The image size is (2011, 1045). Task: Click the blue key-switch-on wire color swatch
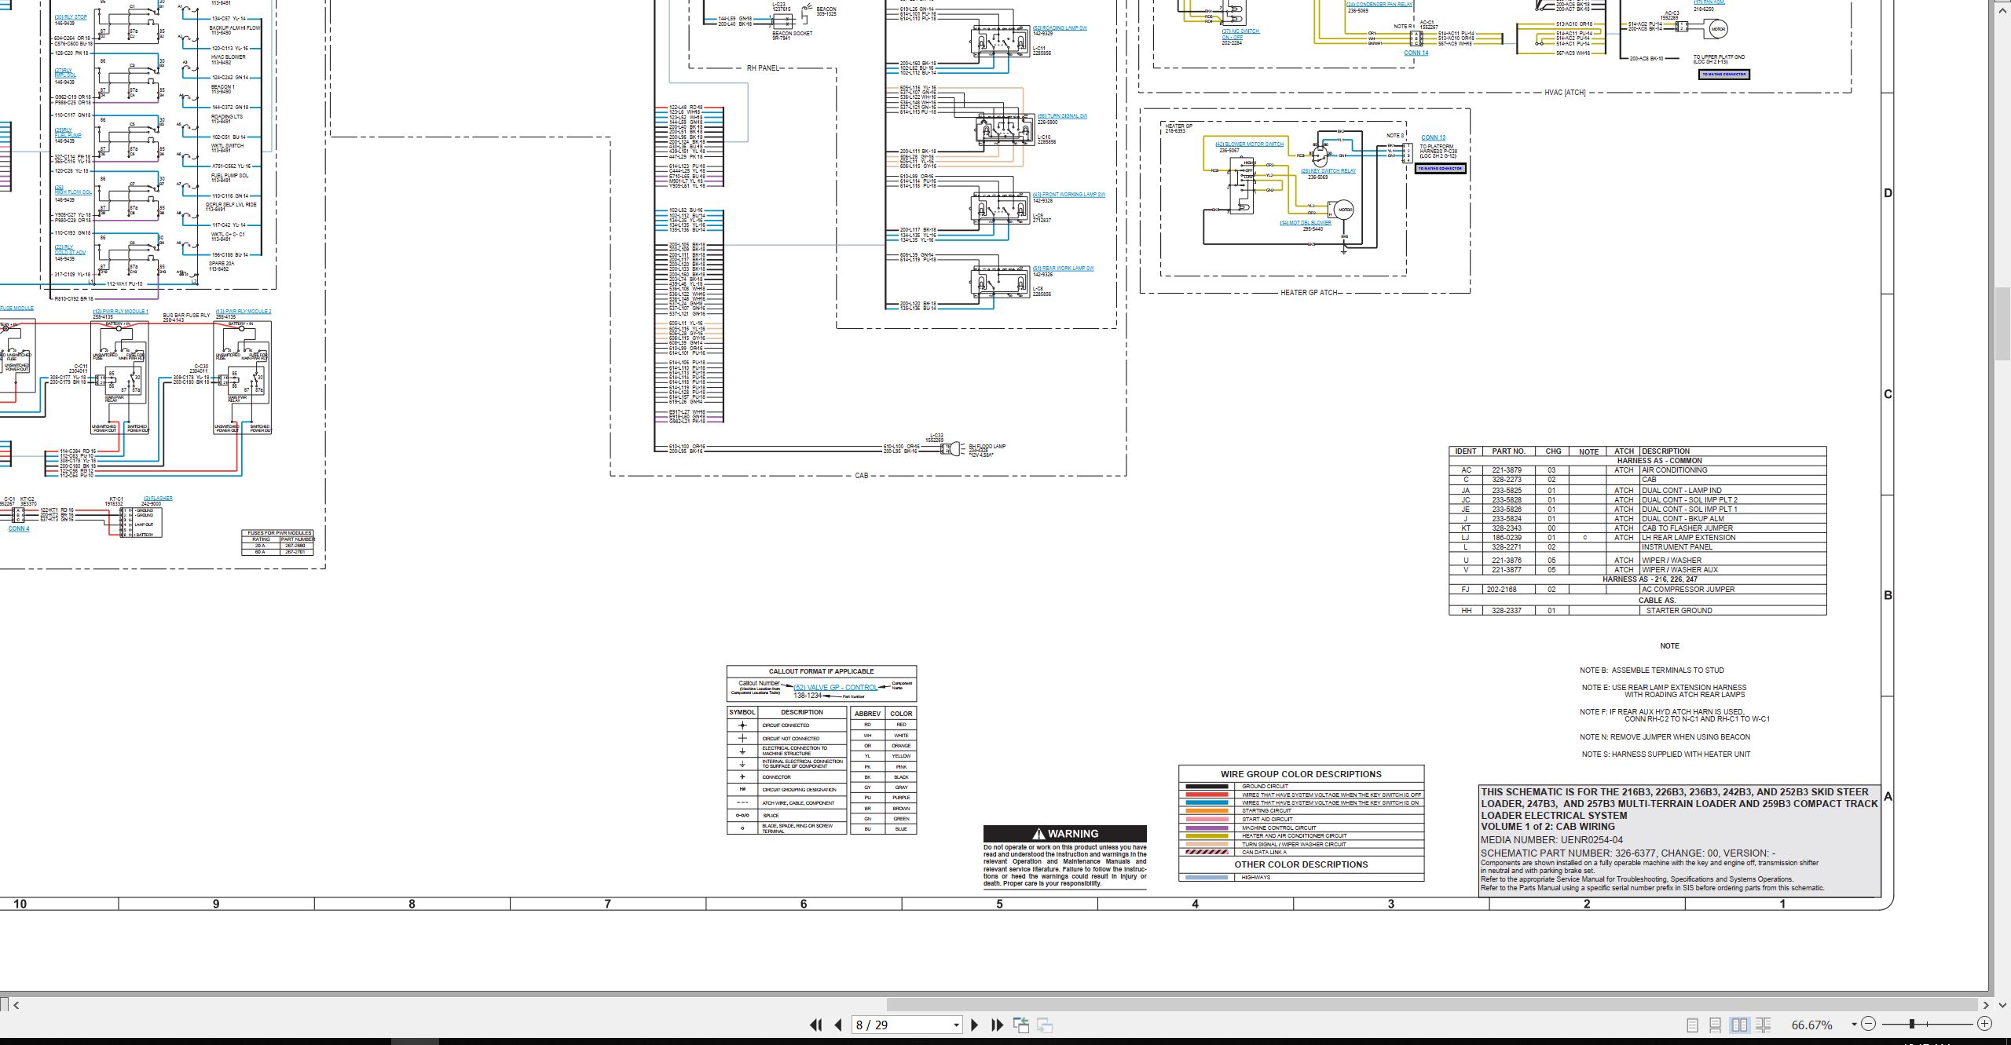(x=1206, y=802)
